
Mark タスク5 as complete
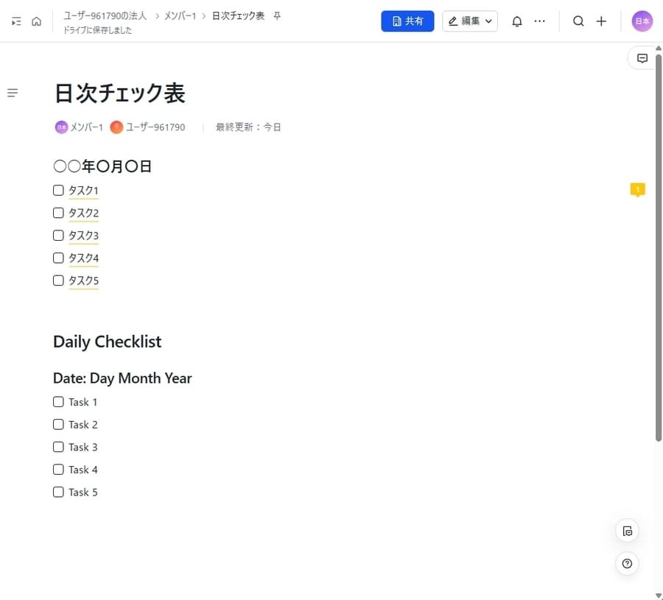(x=58, y=280)
